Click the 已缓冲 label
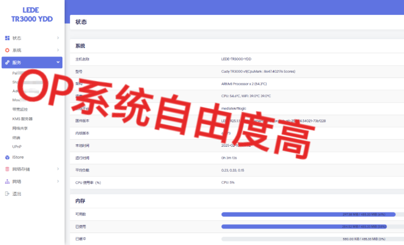Image resolution: width=404 pixels, height=245 pixels. click(80, 239)
